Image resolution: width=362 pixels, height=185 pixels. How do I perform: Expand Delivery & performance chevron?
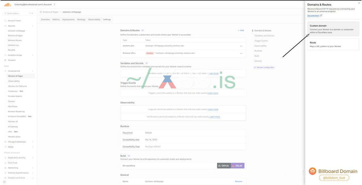click(x=33, y=173)
